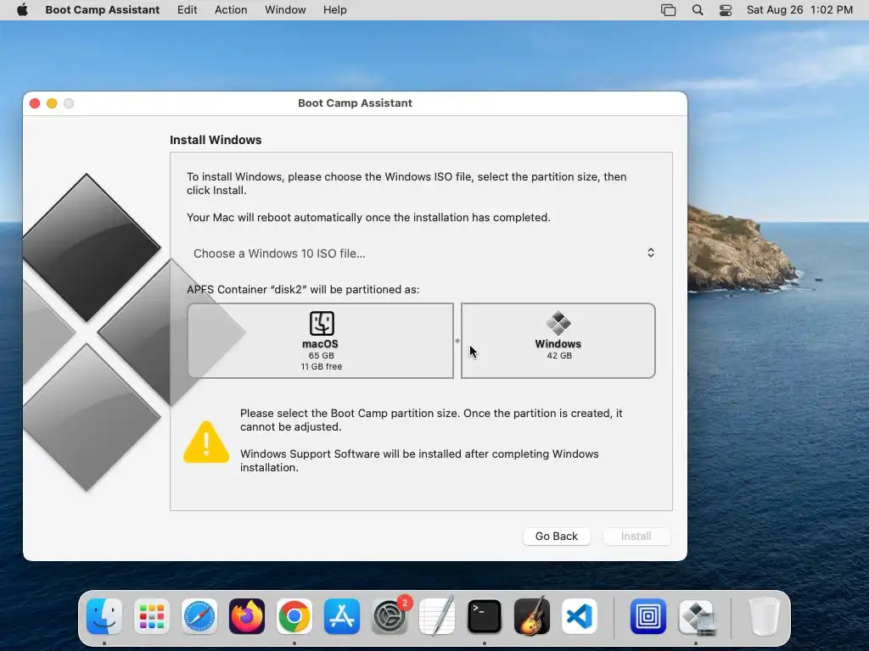The height and width of the screenshot is (651, 869).
Task: Click the 'Install Windows' heading
Action: [x=216, y=140]
